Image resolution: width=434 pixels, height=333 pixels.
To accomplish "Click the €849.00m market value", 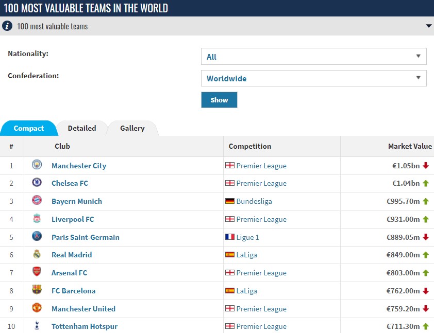I will pyautogui.click(x=403, y=255).
